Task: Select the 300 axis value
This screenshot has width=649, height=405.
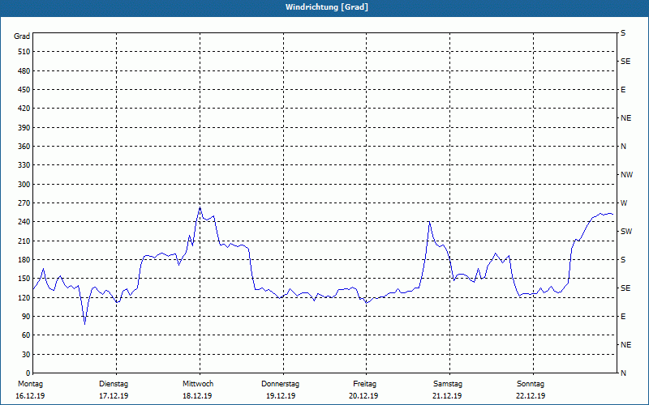Action: pyautogui.click(x=24, y=185)
